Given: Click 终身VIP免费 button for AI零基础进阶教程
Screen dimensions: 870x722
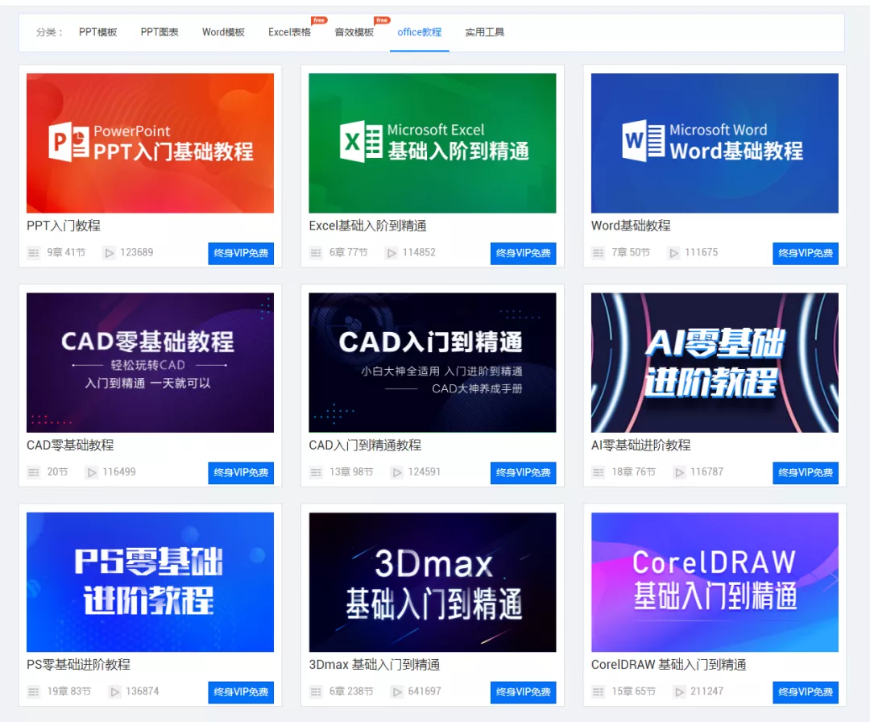Looking at the screenshot, I should 805,473.
